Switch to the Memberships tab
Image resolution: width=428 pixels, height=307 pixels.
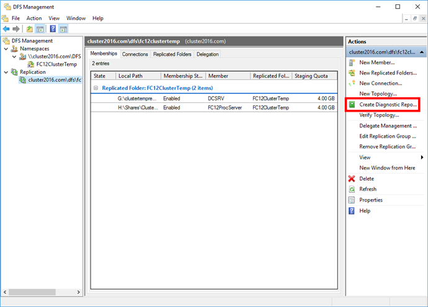[104, 53]
